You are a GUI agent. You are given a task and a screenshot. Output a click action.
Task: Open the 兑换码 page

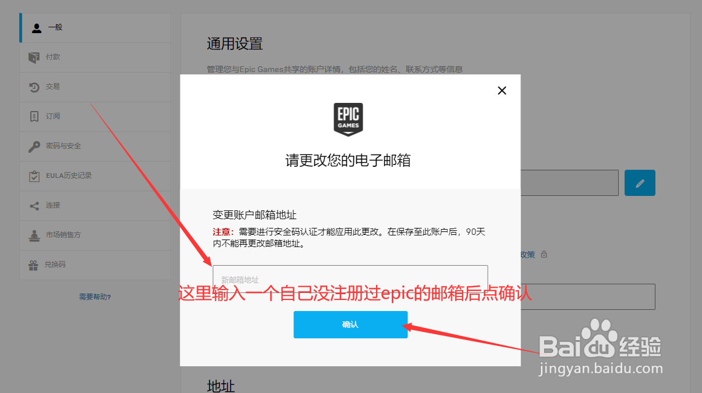point(95,265)
